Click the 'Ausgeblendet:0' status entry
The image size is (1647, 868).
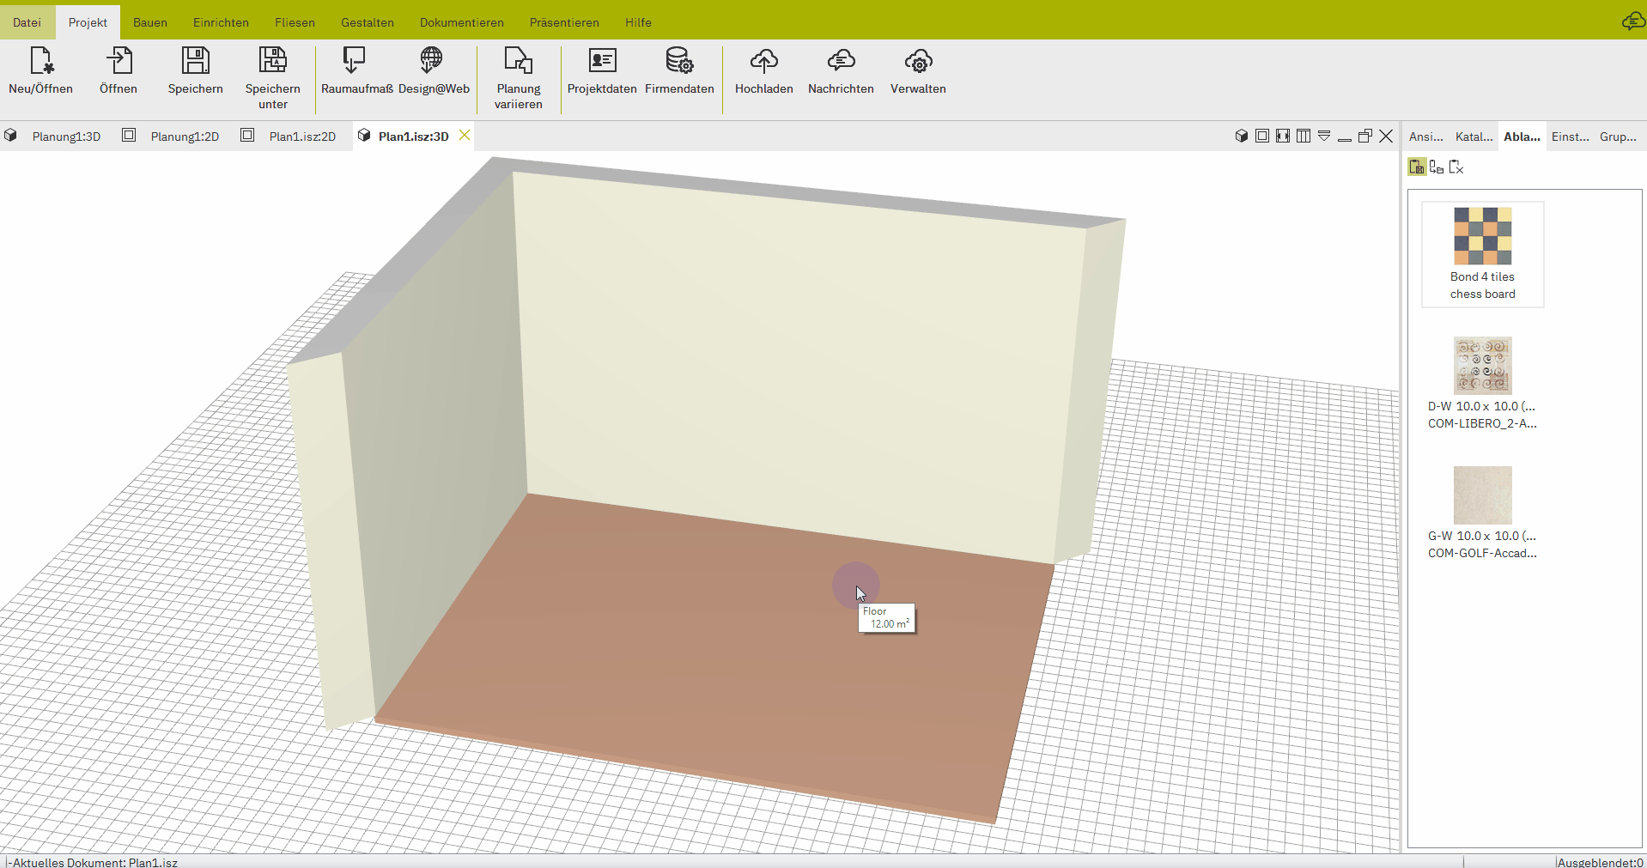click(x=1600, y=862)
